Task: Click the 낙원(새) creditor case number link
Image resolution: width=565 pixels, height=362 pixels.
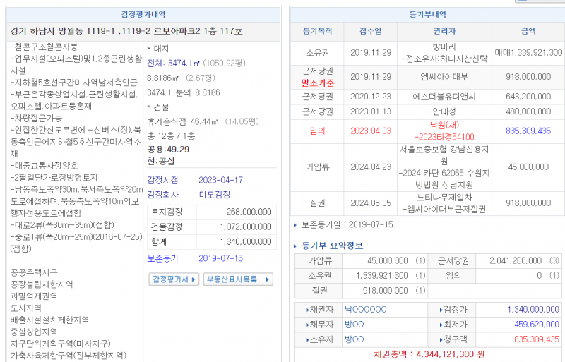Action: 445,135
